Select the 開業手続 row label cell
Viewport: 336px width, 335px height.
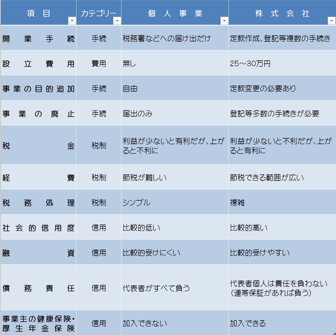pyautogui.click(x=38, y=38)
